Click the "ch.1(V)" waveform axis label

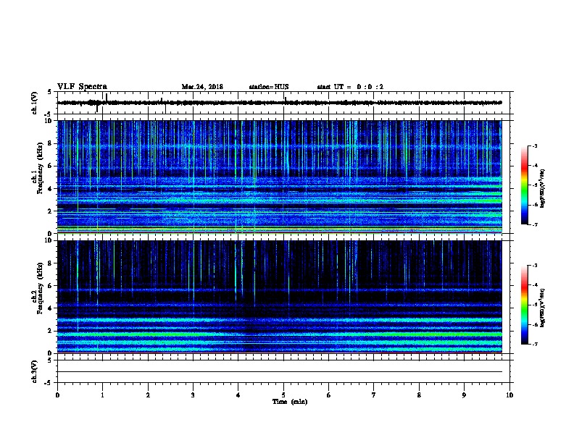pos(34,103)
